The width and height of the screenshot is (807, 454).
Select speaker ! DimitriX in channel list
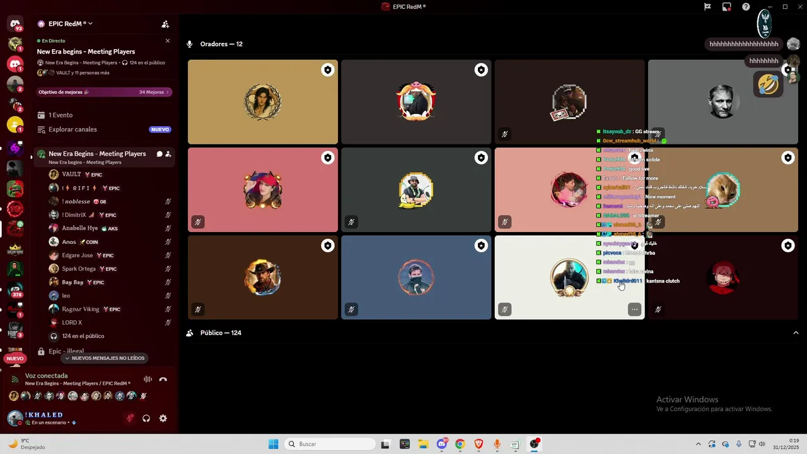[110, 215]
